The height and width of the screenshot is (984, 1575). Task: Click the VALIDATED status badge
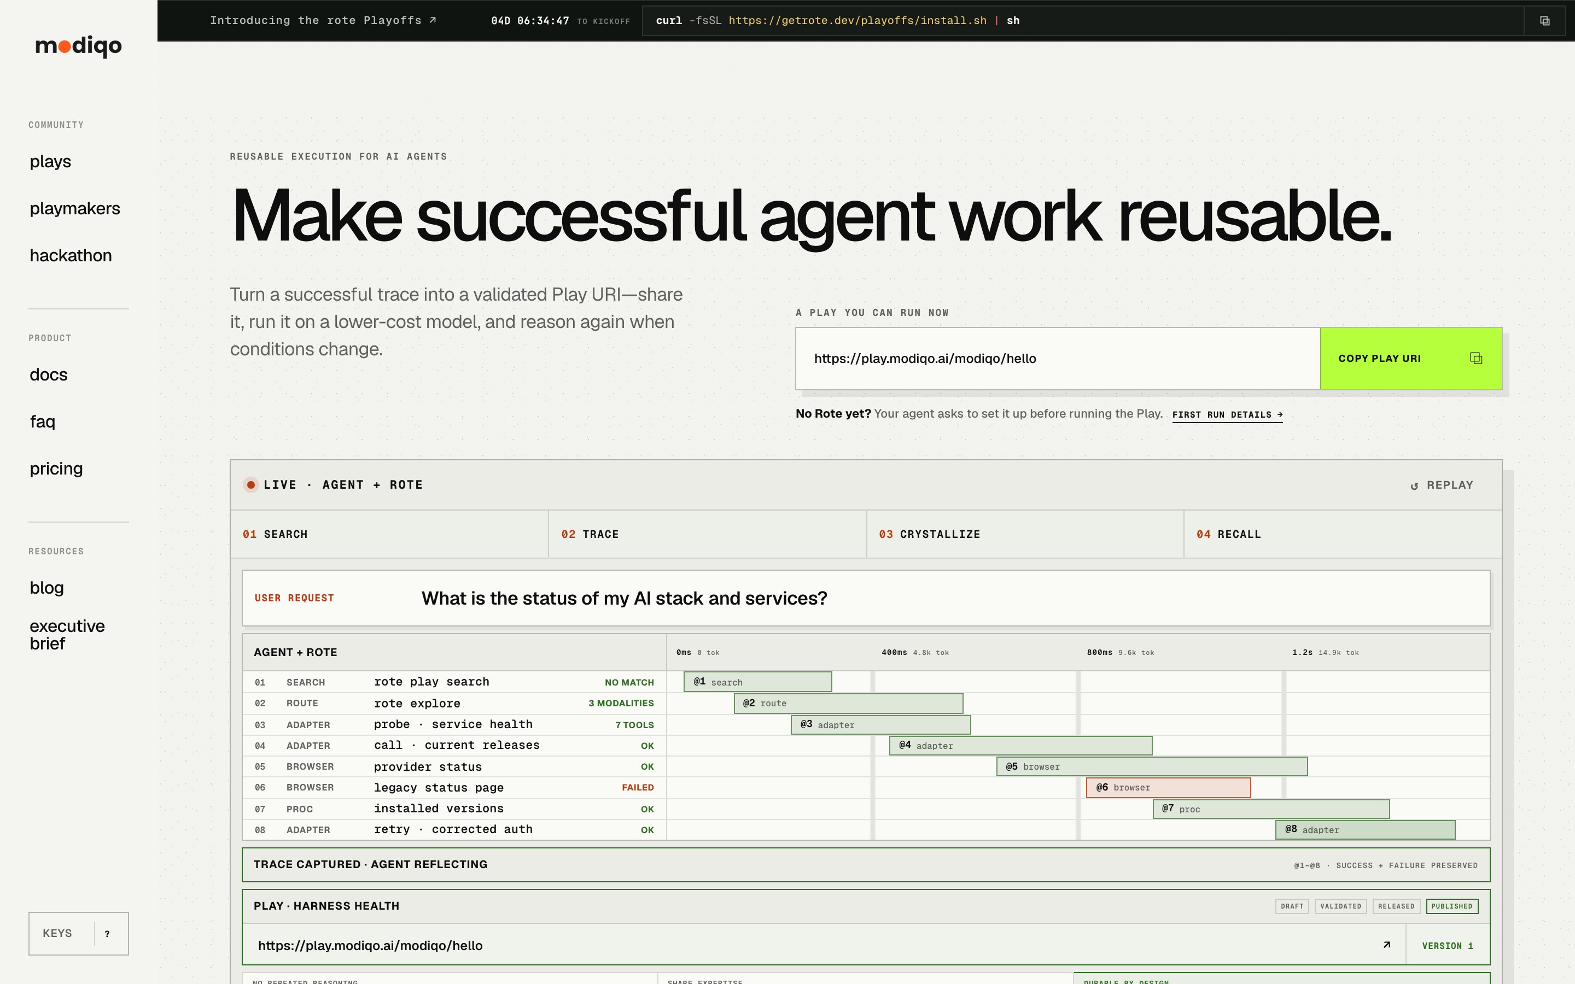tap(1341, 906)
